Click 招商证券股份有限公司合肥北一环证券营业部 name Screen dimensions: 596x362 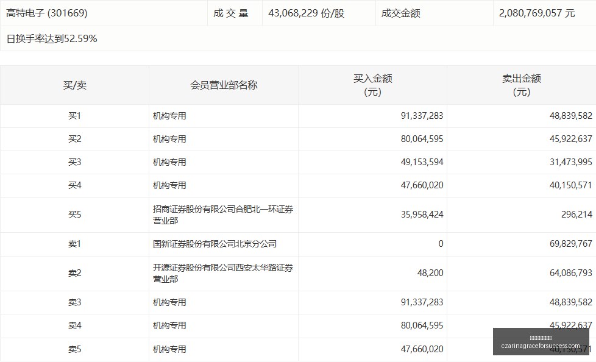223,215
